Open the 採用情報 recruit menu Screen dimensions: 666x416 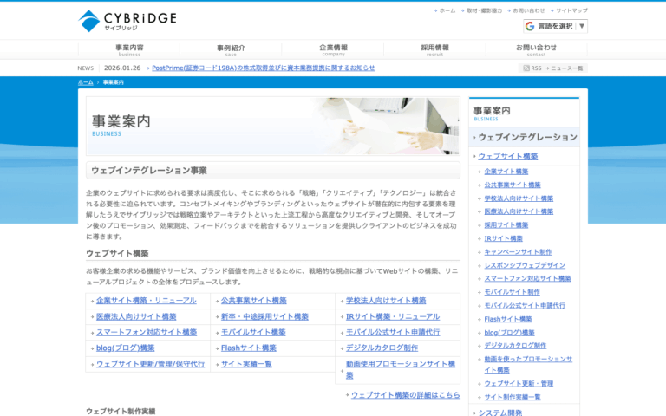pyautogui.click(x=434, y=49)
